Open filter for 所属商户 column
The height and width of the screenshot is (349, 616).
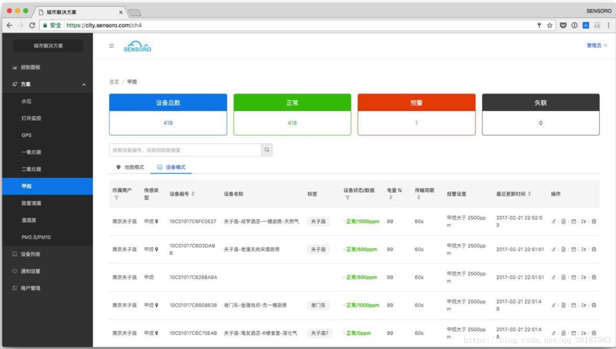pos(116,198)
